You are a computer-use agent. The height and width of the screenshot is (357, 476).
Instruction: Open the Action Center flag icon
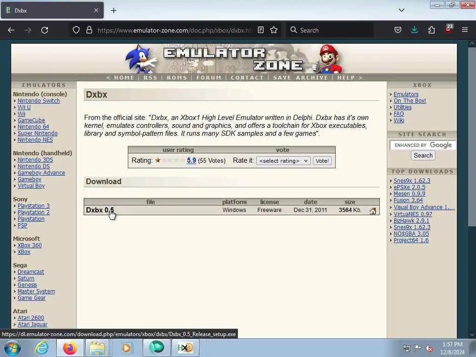tap(418, 348)
